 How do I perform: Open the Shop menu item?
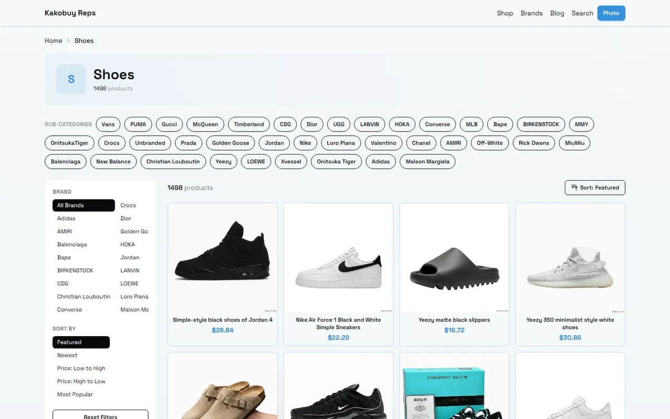505,13
